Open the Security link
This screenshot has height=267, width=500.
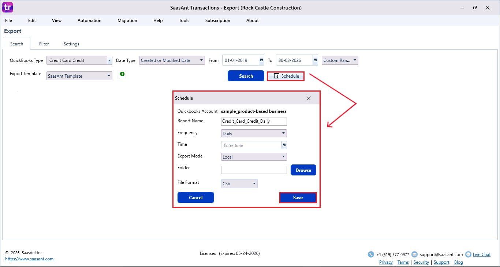point(421,262)
